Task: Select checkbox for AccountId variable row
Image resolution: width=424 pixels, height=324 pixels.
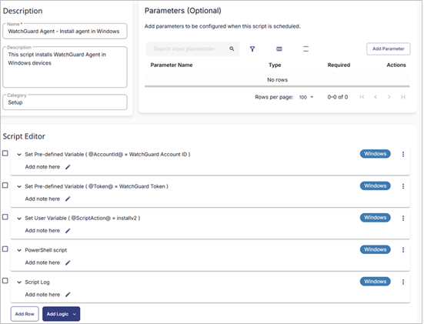Action: coord(5,153)
